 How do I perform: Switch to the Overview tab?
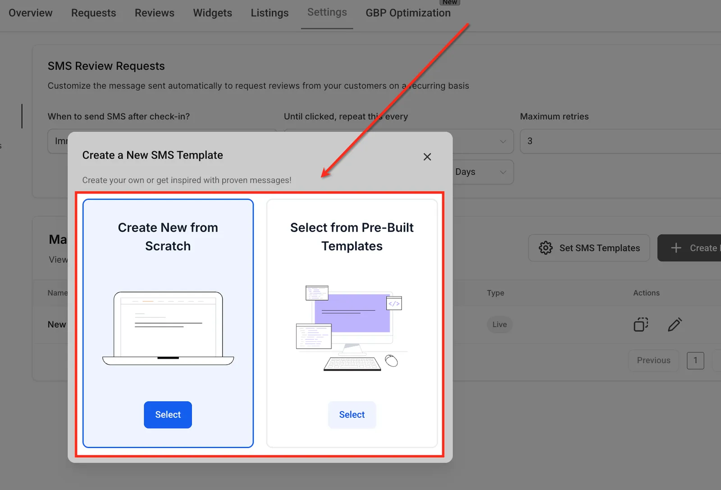pyautogui.click(x=31, y=13)
